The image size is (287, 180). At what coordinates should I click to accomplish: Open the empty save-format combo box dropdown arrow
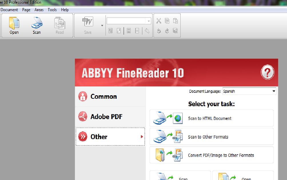tap(149, 21)
